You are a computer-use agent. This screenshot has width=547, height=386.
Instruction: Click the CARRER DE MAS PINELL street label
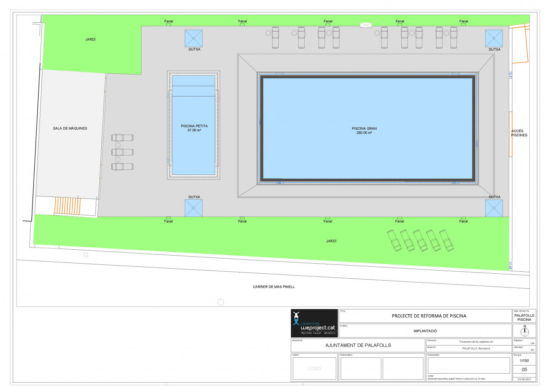pyautogui.click(x=274, y=287)
